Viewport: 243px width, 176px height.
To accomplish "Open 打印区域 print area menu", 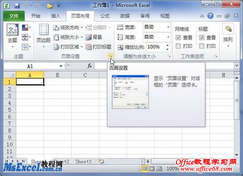I will click(68, 47).
